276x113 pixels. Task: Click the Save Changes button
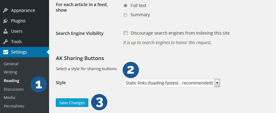[x=72, y=103]
